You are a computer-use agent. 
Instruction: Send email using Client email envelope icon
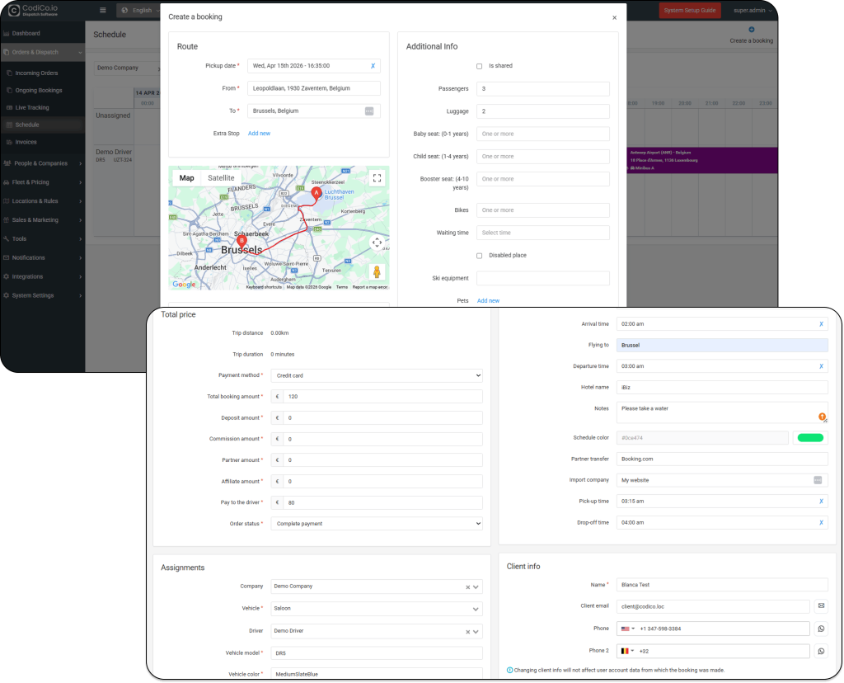821,606
